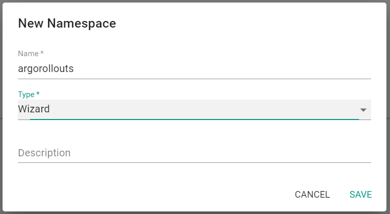Click empty space right of argorollouts
The height and width of the screenshot is (214, 390).
[230, 68]
